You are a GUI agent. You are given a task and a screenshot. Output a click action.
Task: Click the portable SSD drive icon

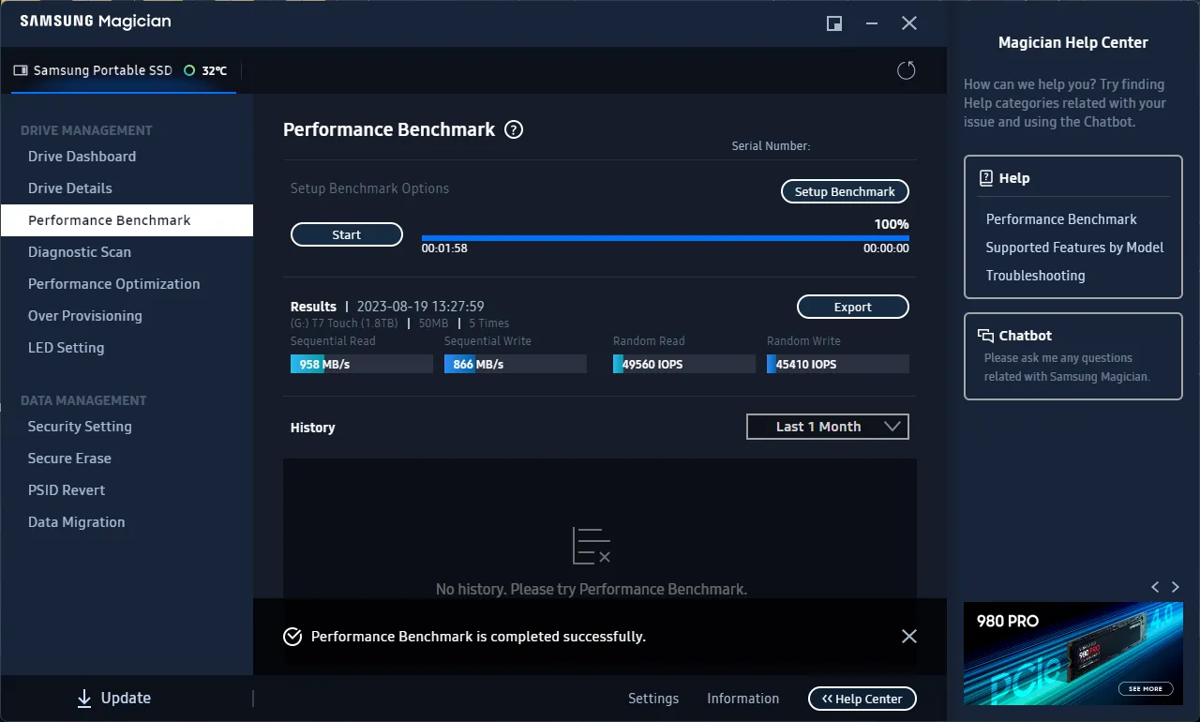(21, 70)
